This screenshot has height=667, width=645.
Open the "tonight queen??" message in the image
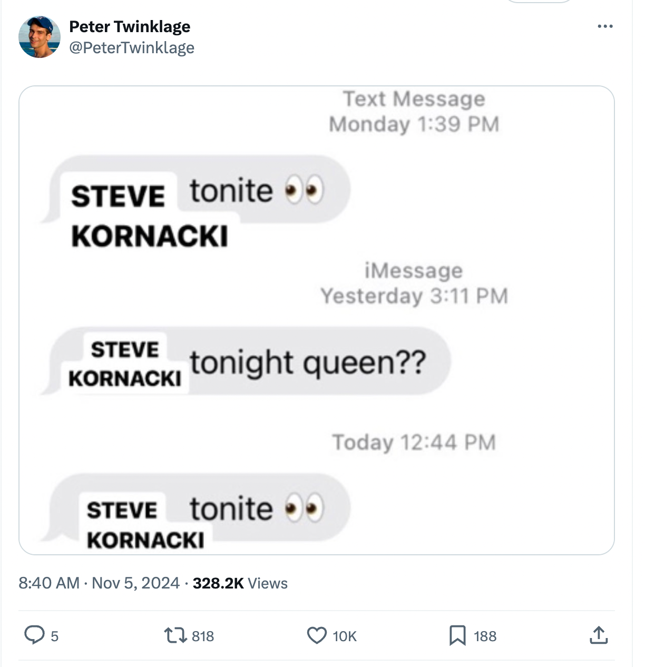308,363
